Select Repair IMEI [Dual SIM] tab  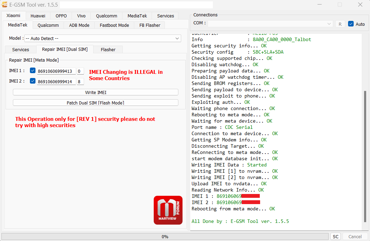coord(65,49)
